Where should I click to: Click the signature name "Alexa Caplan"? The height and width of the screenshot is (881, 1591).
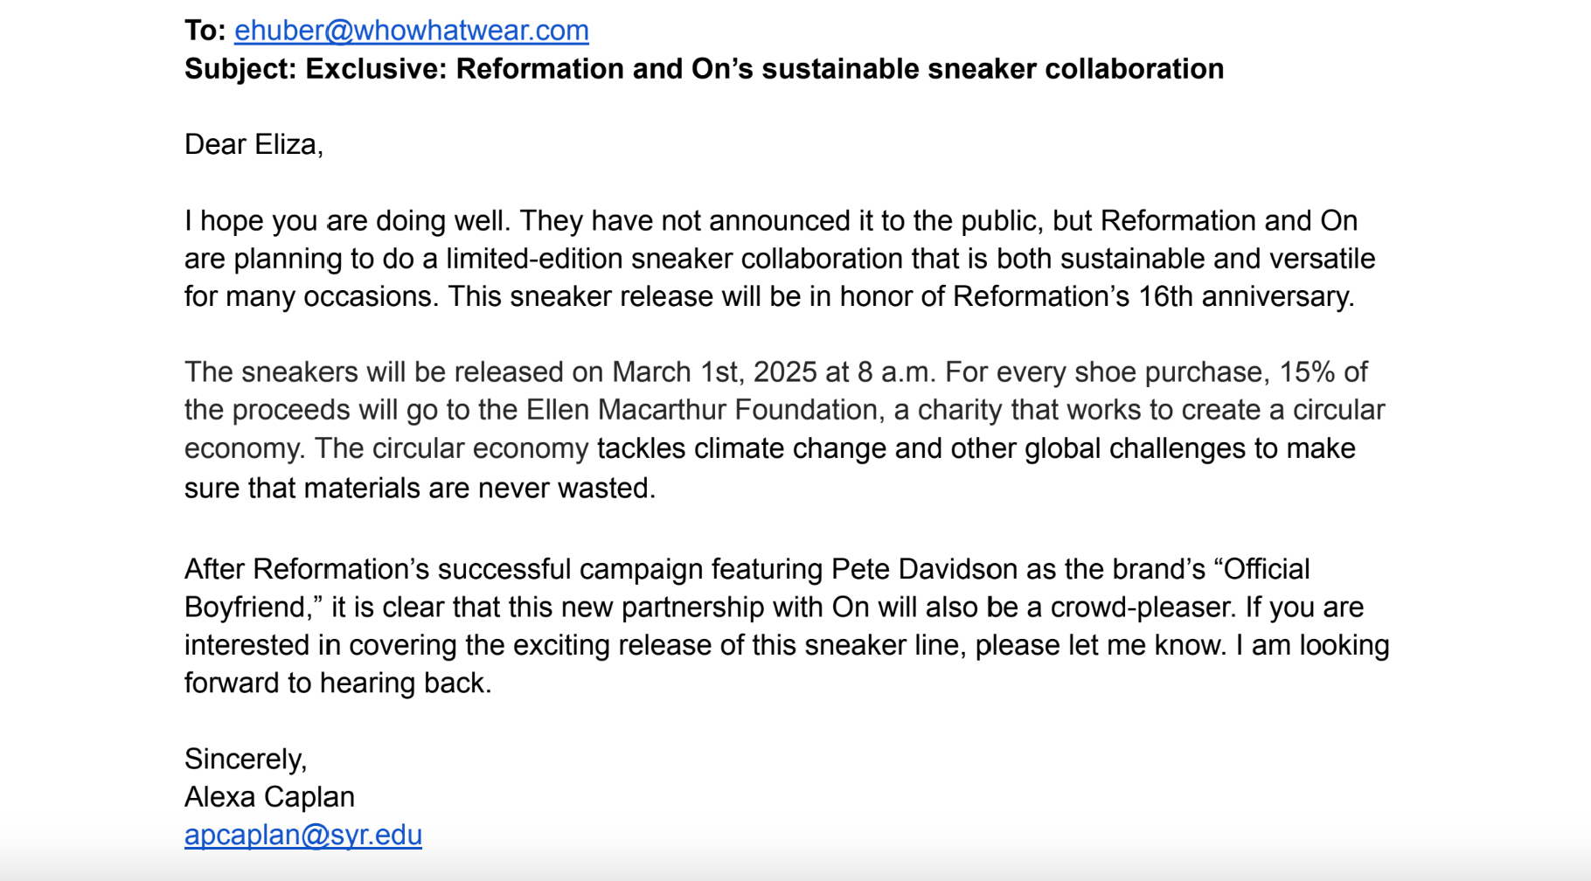[269, 797]
